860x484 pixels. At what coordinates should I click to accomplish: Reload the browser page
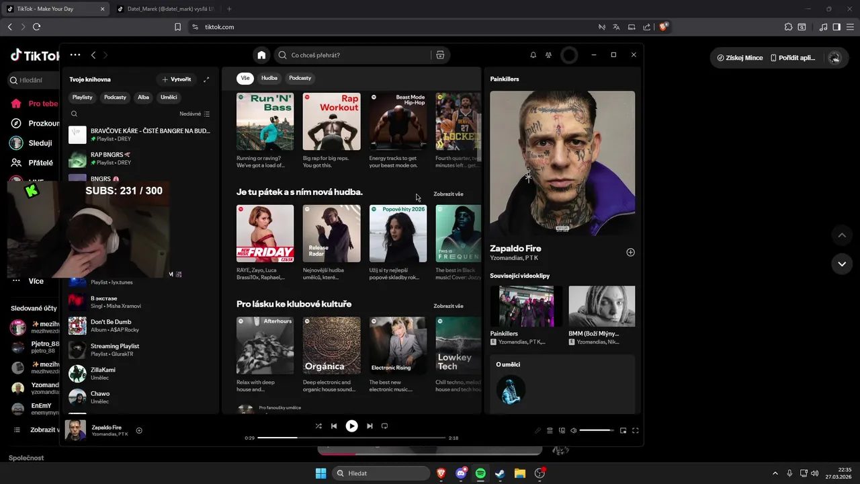point(36,27)
